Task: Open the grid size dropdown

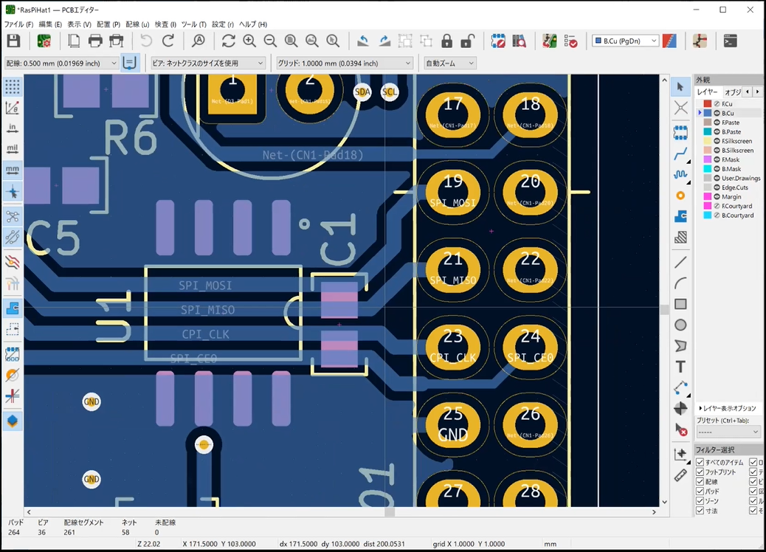Action: [x=344, y=63]
